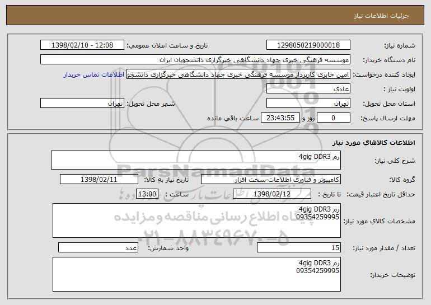Click the ایجاد کننده درخواست field
This screenshot has height=305, width=431.
coord(238,74)
